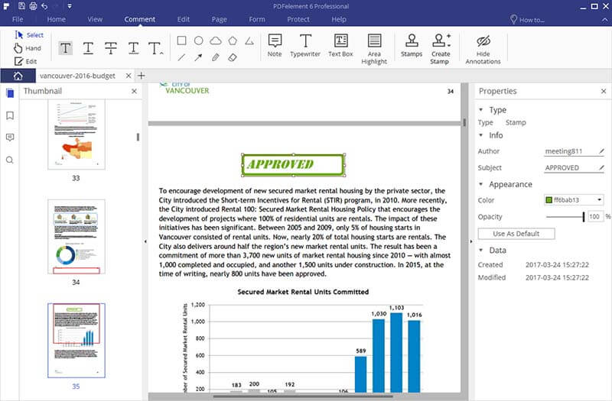Edit the Author field meeting811
Screen dimensions: 612x401
(575, 151)
